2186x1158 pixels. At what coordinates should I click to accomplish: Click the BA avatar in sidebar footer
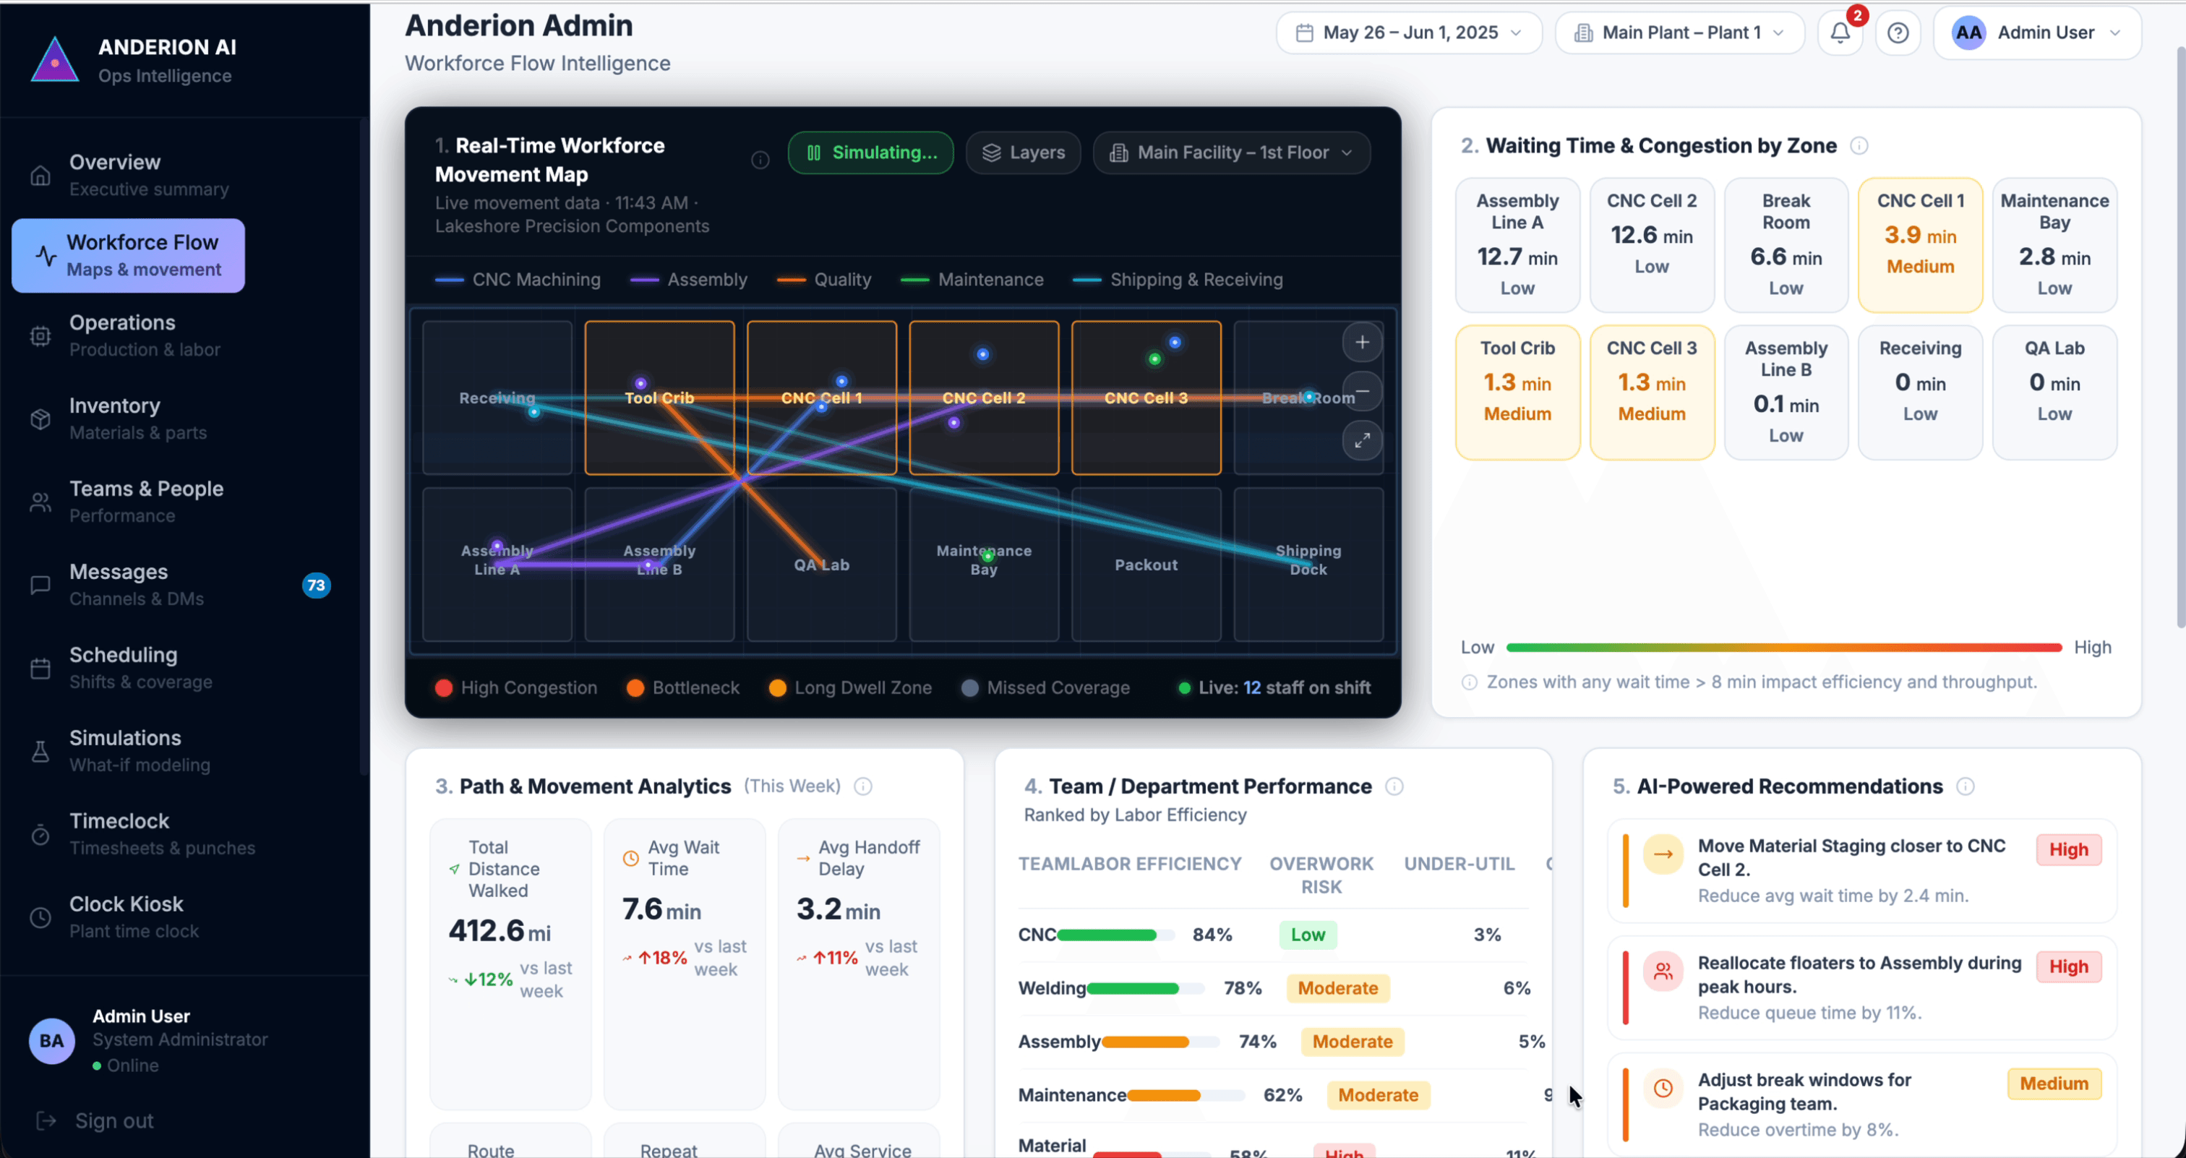click(52, 1041)
